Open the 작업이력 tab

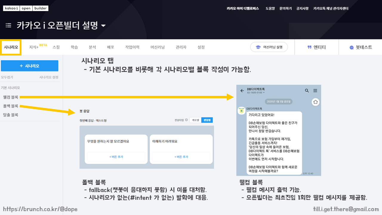[x=132, y=47]
